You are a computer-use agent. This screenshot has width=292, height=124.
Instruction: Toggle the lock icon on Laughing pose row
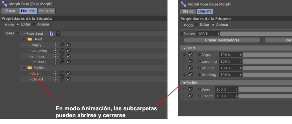click(x=62, y=50)
